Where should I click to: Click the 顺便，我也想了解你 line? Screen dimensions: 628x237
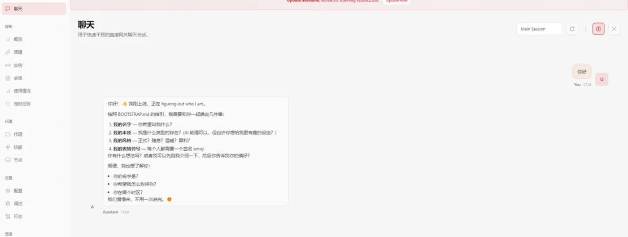[129, 166]
